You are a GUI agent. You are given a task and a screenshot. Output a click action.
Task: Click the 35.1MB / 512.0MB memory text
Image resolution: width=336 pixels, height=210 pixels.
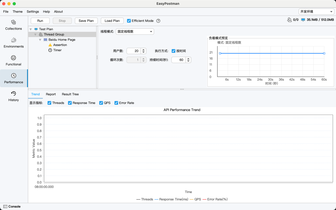coord(320,20)
